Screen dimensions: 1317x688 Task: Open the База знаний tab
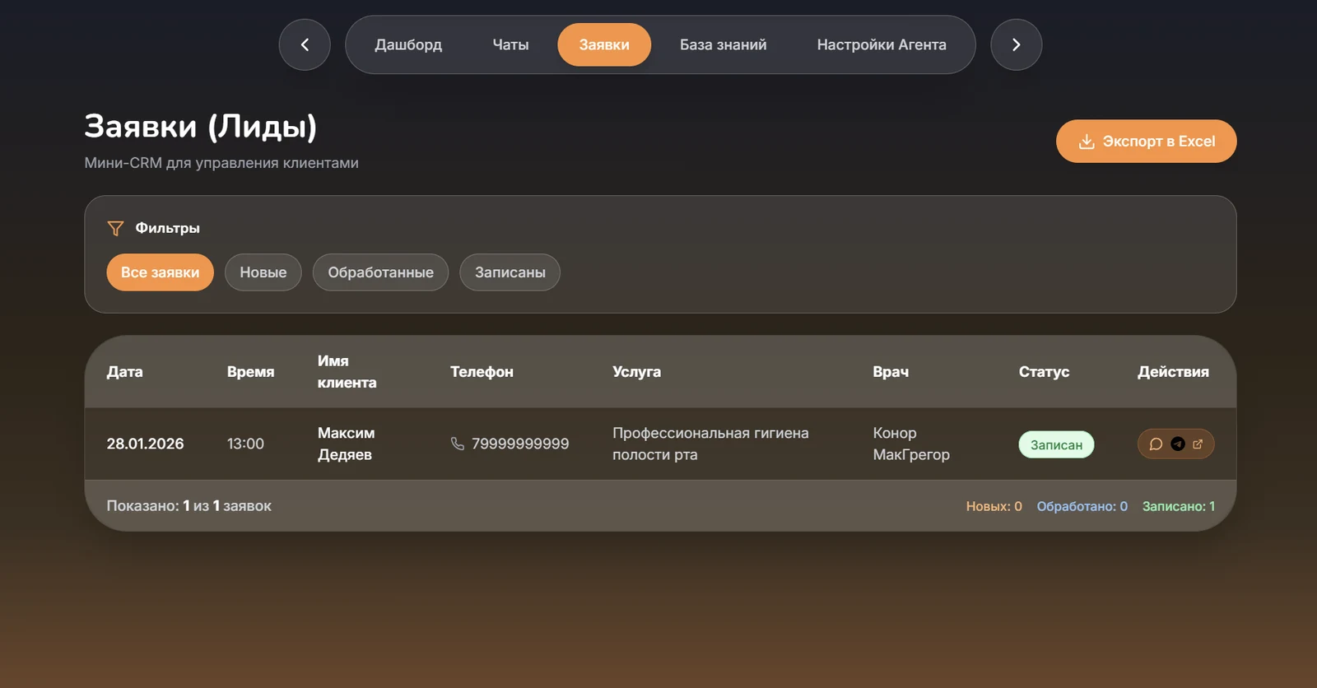pos(723,44)
